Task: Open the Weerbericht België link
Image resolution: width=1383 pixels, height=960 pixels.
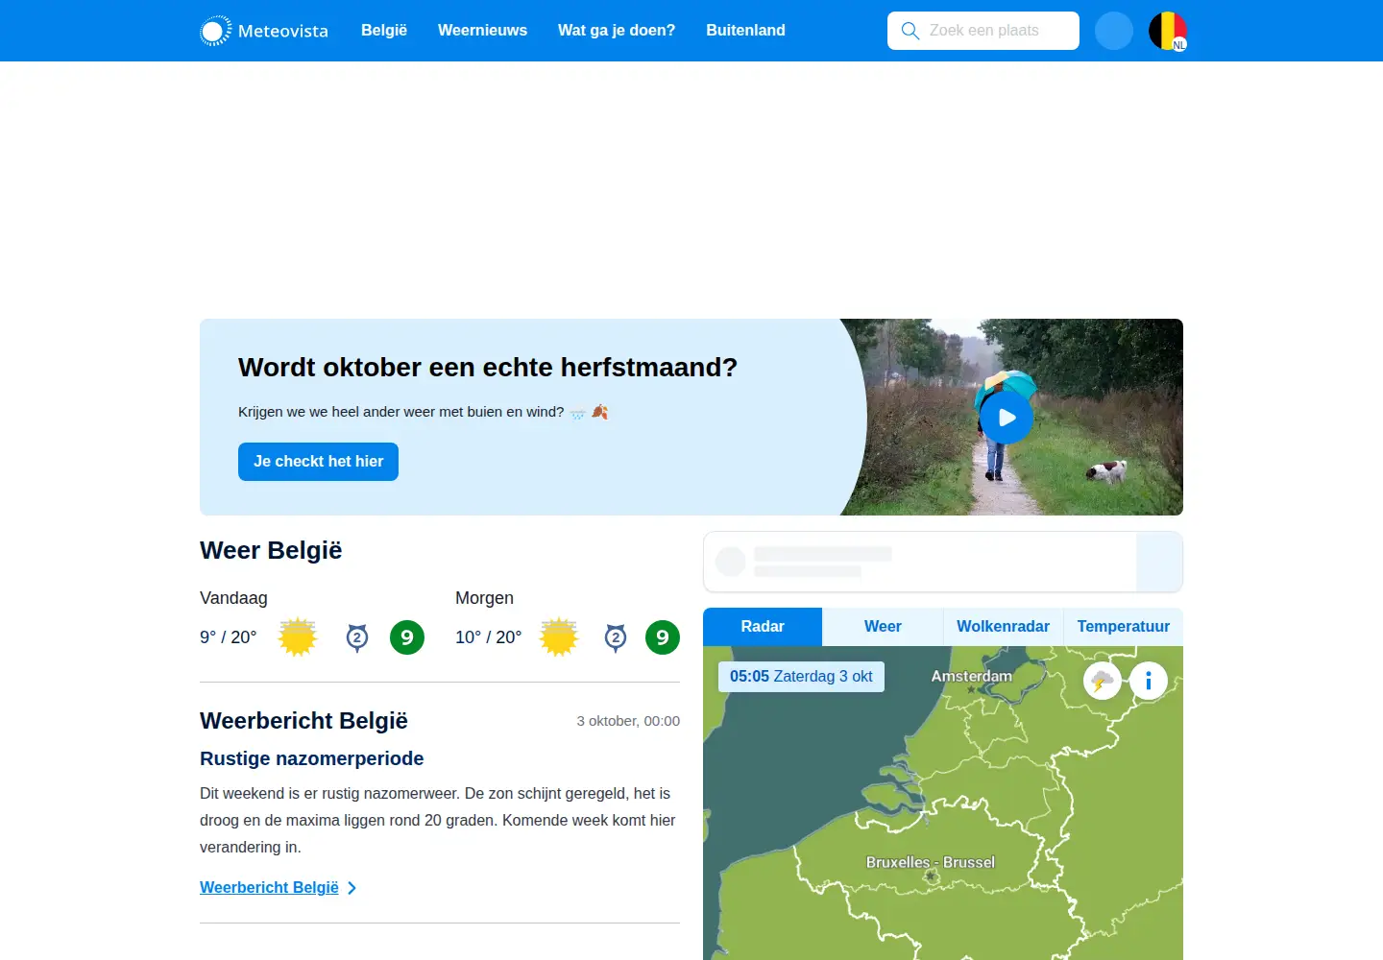Action: click(x=269, y=888)
